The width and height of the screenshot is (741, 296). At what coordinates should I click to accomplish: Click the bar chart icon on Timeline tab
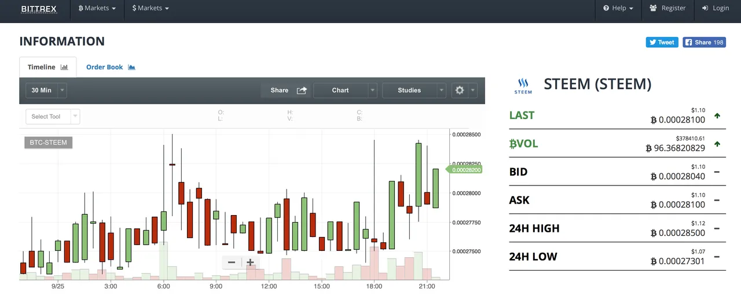tap(64, 67)
